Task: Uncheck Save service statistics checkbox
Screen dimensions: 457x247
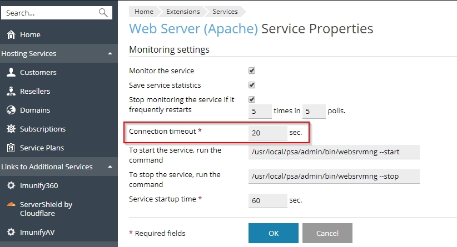Action: click(252, 85)
